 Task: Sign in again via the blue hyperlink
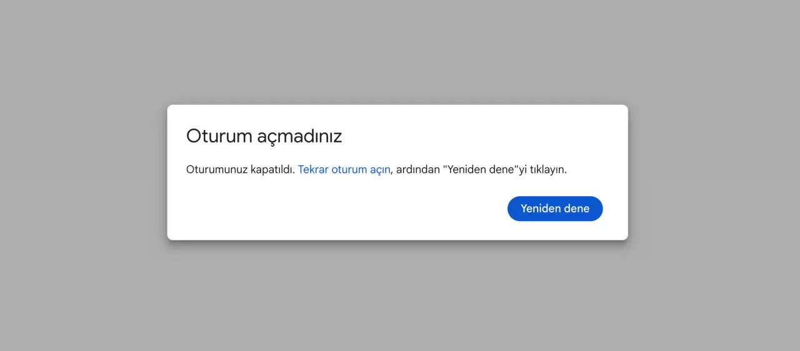pos(344,169)
